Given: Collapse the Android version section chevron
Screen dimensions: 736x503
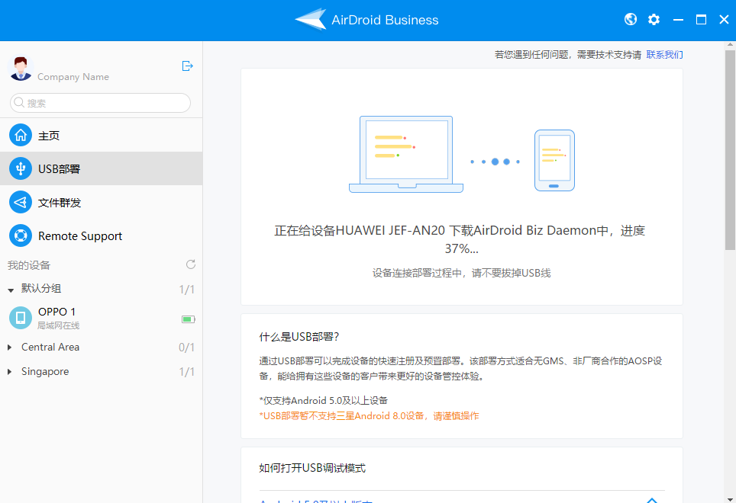Looking at the screenshot, I should click(651, 500).
